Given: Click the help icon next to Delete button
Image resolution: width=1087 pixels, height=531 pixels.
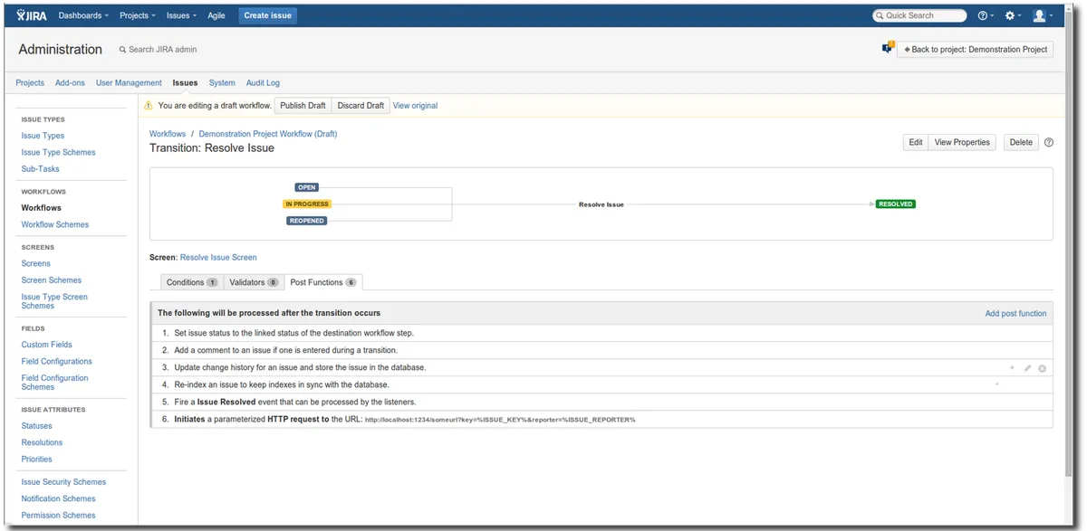Looking at the screenshot, I should pos(1049,142).
